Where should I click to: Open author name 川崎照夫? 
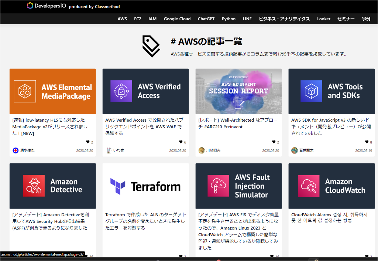[x=213, y=150]
